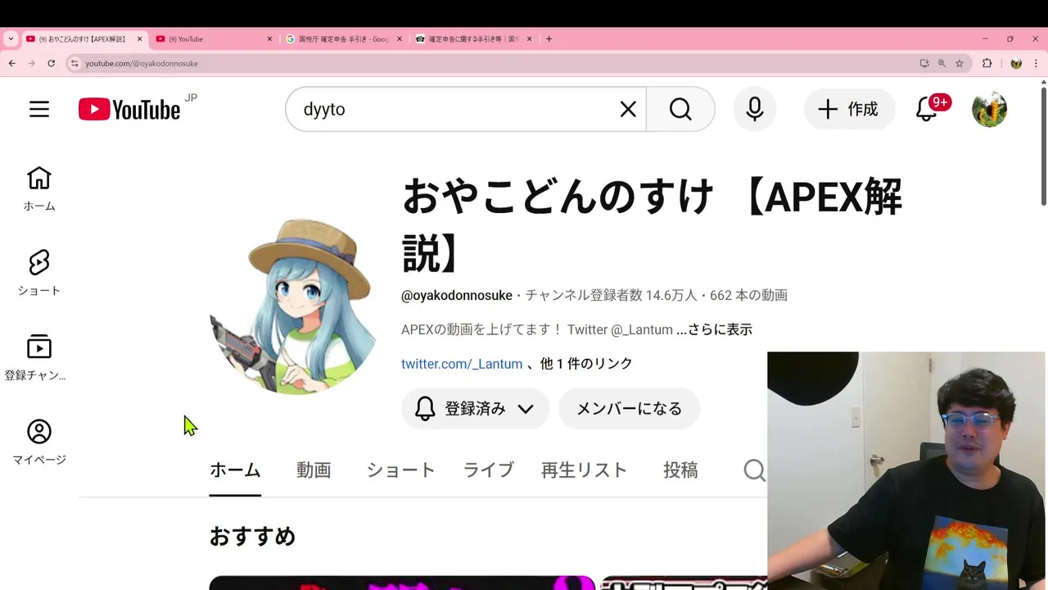1048x590 pixels.
Task: Click the おすすめ section heading
Action: click(252, 537)
